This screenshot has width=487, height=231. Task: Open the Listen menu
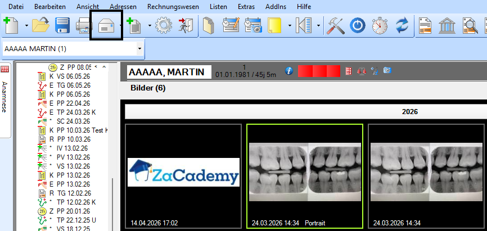[218, 7]
